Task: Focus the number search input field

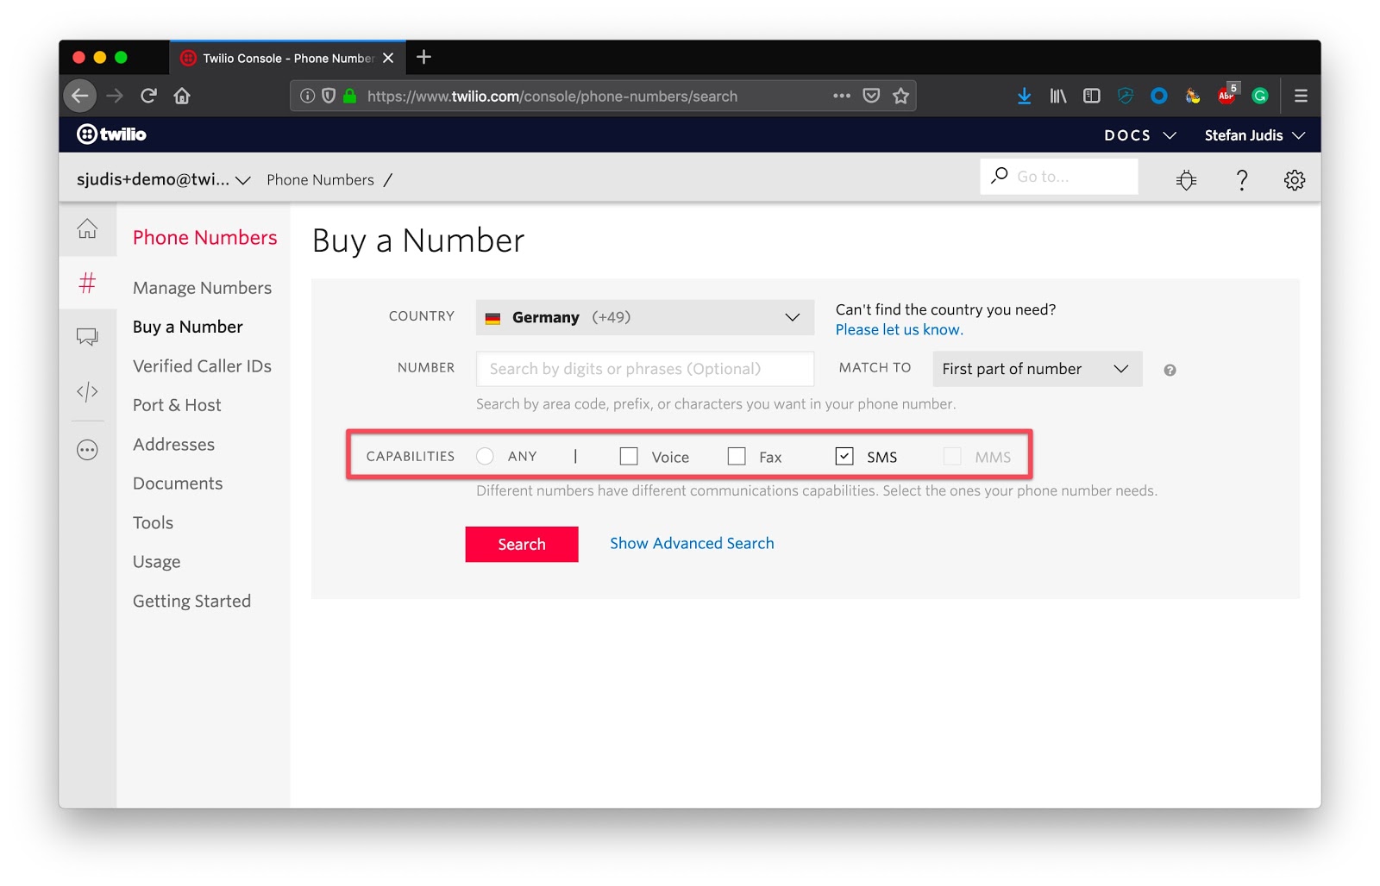Action: coord(645,369)
